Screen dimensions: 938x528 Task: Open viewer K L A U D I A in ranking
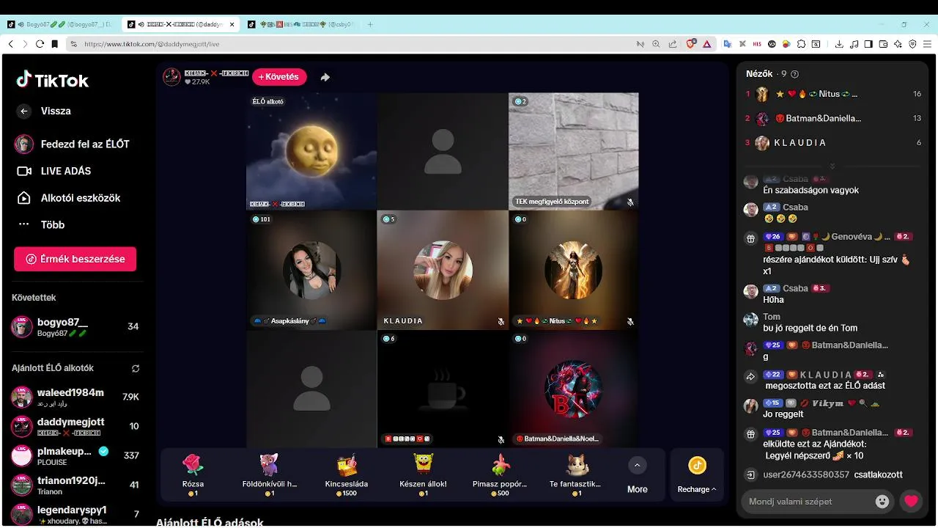[x=833, y=143]
